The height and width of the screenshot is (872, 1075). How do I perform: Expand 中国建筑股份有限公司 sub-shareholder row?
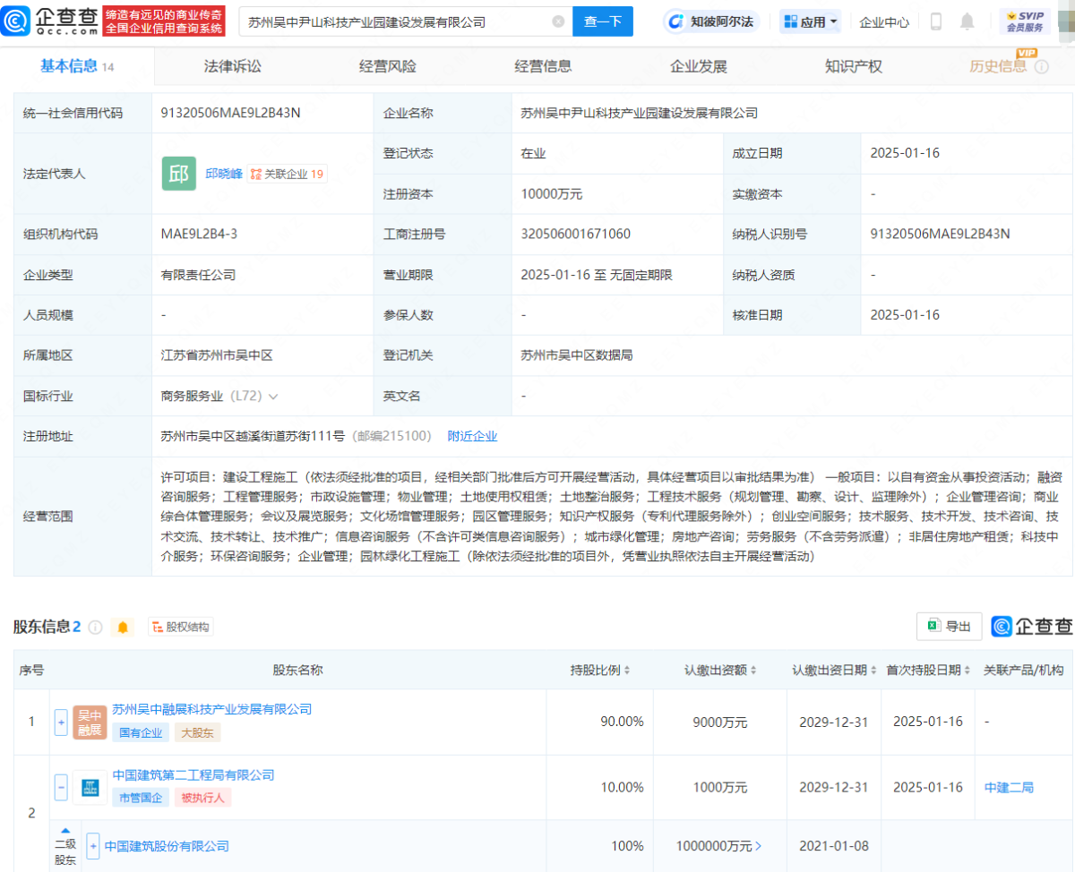point(93,846)
